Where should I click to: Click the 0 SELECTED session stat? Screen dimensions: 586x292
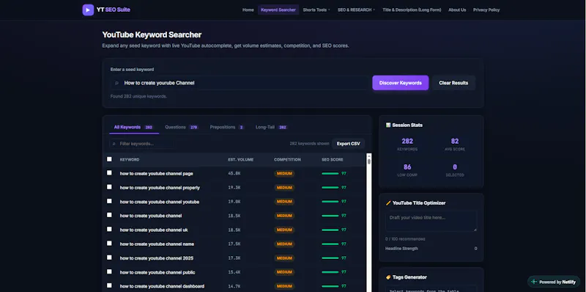[454, 170]
